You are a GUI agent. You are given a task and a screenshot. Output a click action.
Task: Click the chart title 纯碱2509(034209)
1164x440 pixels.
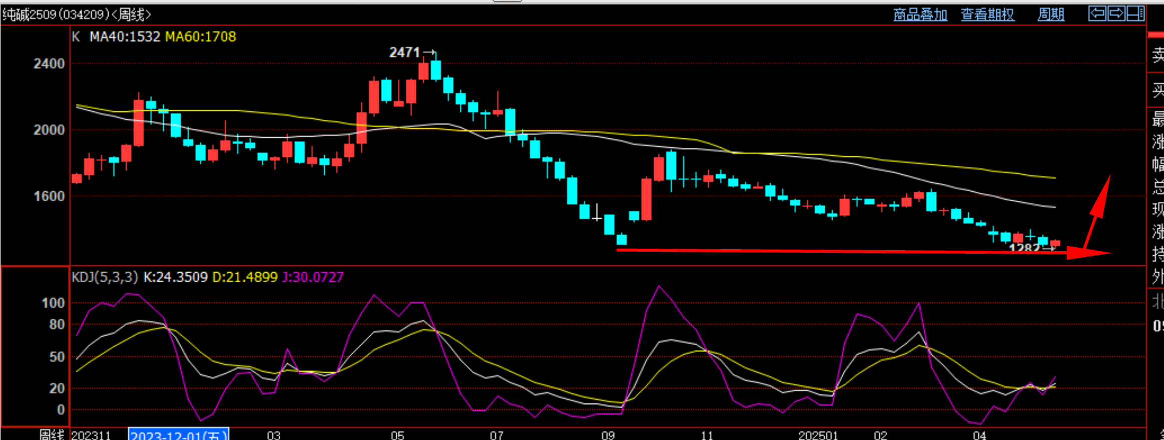(56, 14)
